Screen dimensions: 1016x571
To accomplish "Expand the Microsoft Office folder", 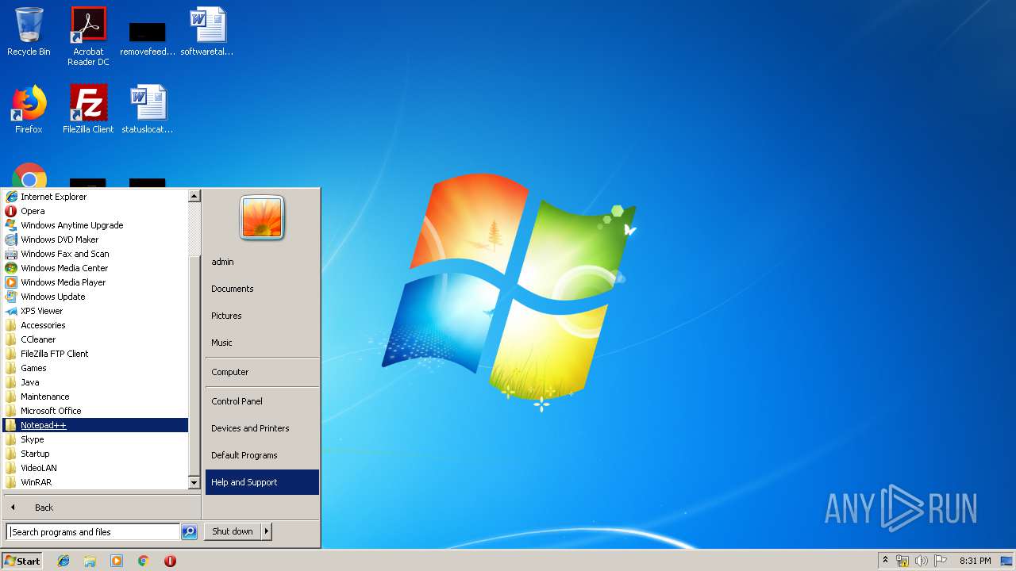I will click(95, 411).
